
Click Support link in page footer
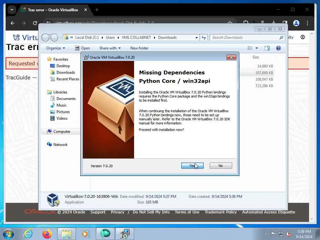(x=98, y=212)
